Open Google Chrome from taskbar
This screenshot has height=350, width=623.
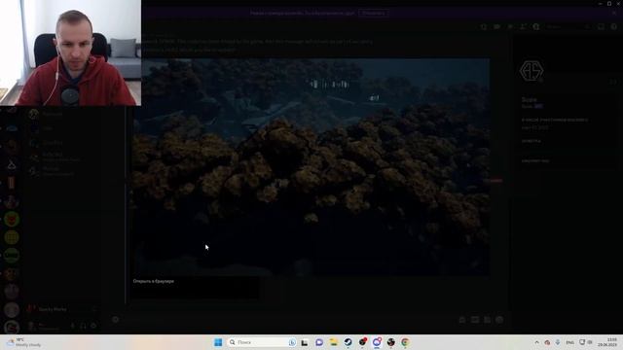tap(405, 342)
